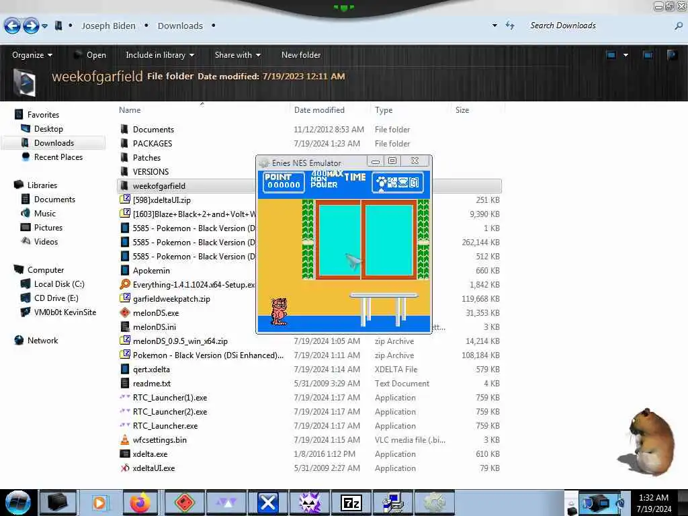Image resolution: width=688 pixels, height=516 pixels.
Task: Select the garfieldweekpatch.zip archive
Action: pos(171,299)
